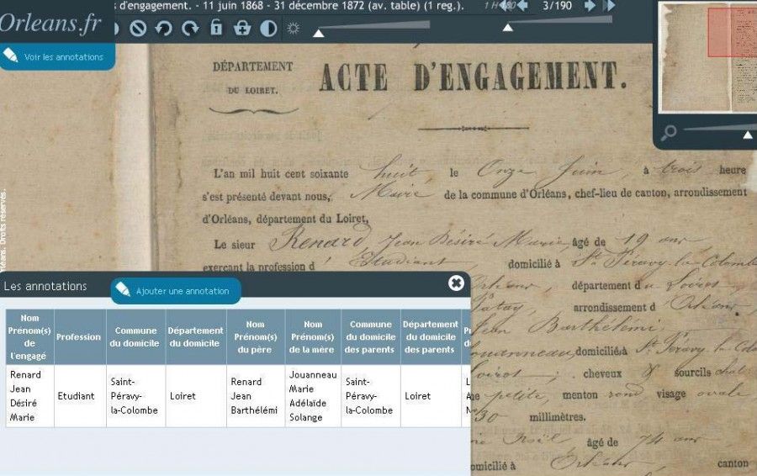Rotate image clockwise
757x476 pixels.
click(x=190, y=29)
